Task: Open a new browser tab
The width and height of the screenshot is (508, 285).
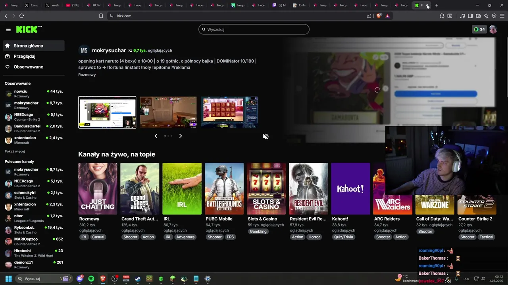Action: point(437,5)
